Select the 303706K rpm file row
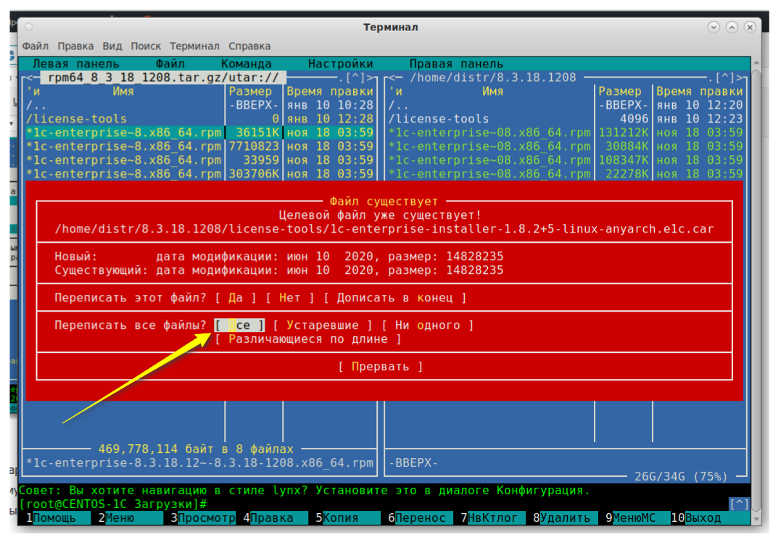Image resolution: width=773 pixels, height=537 pixels. (199, 175)
